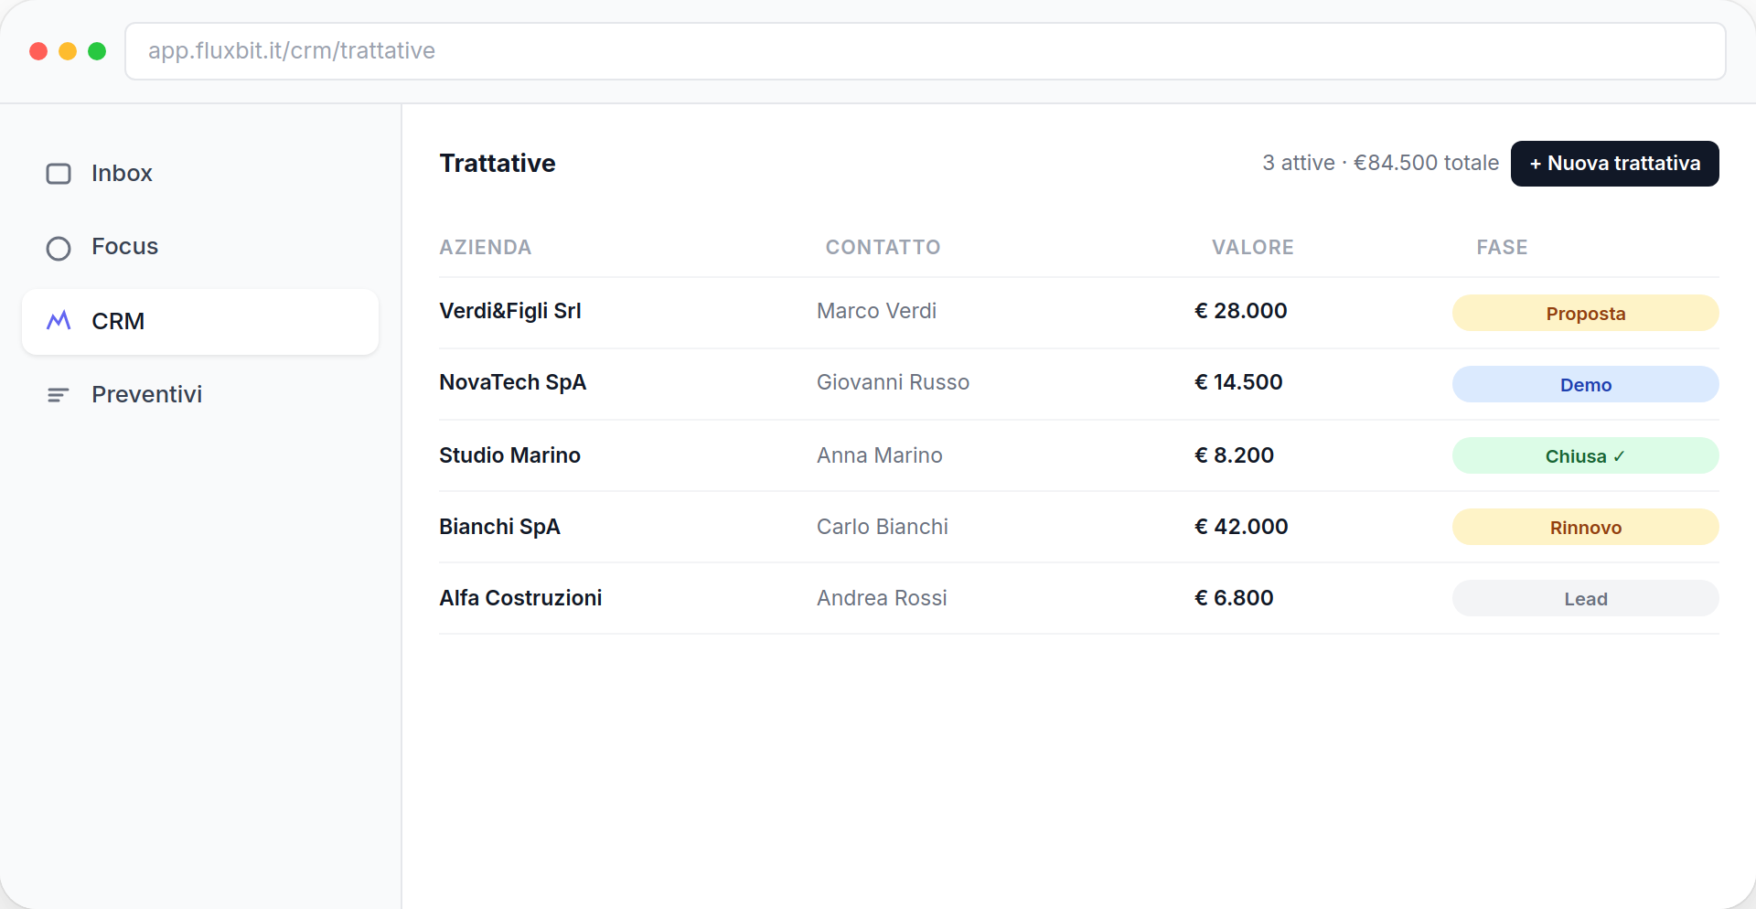This screenshot has width=1756, height=909.
Task: Open the Inbox section
Action: [122, 174]
